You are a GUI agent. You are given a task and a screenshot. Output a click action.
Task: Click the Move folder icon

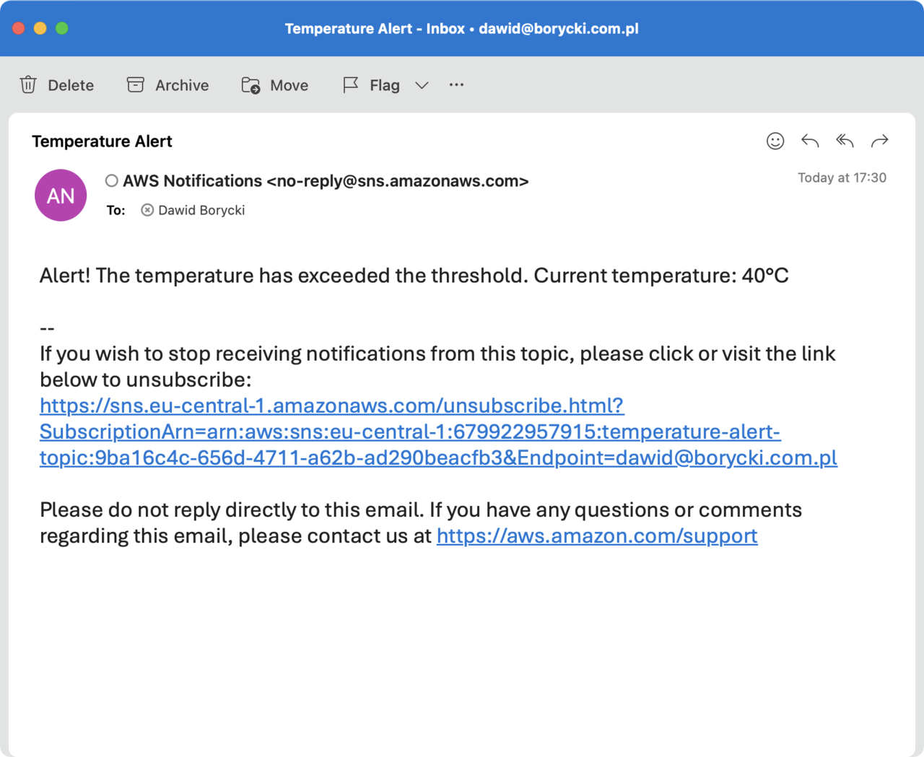(x=250, y=85)
